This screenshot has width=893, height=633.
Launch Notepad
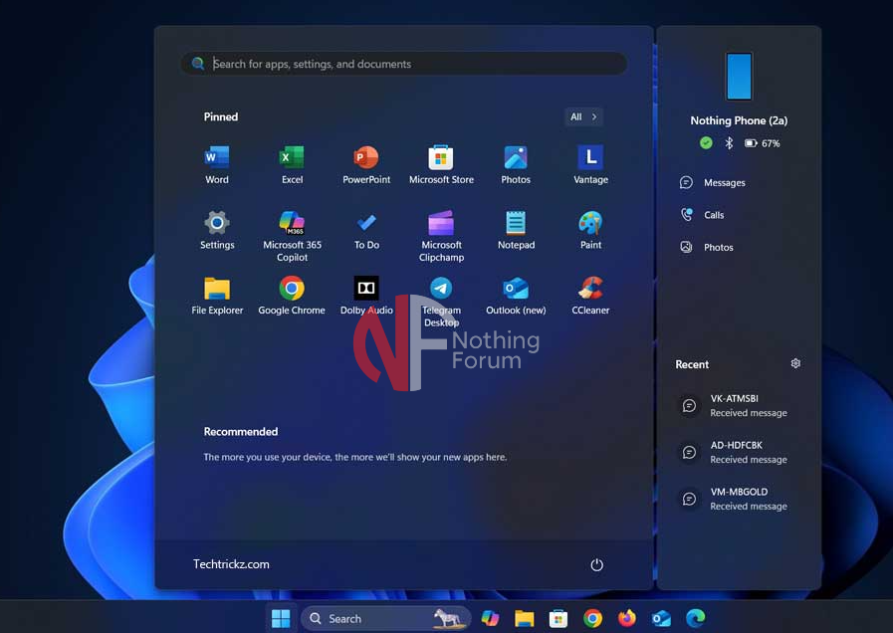(x=516, y=230)
